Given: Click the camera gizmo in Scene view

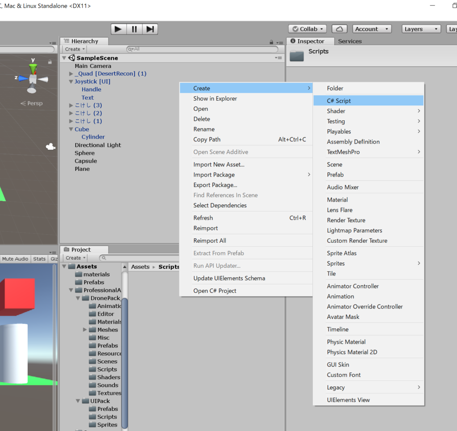Looking at the screenshot, I should pyautogui.click(x=51, y=147).
